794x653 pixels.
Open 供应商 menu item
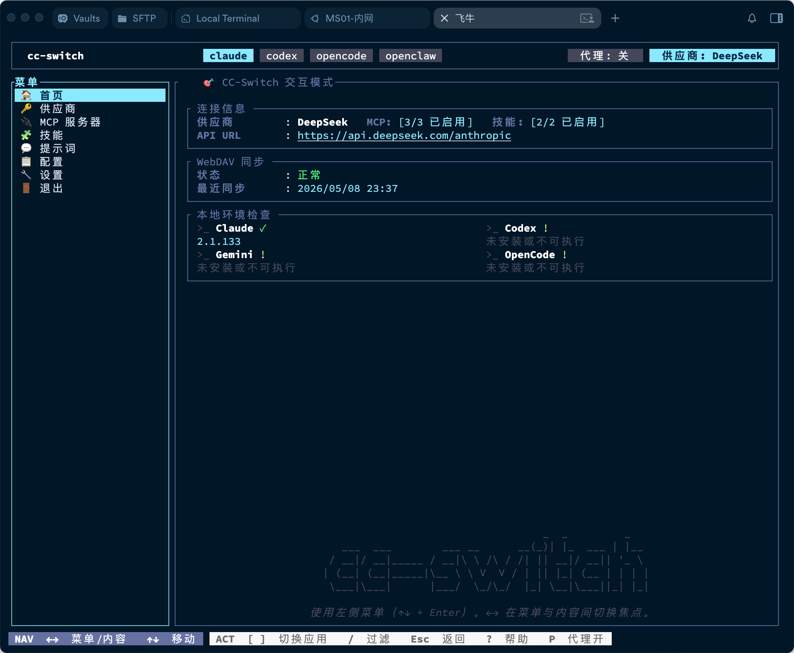click(90, 109)
